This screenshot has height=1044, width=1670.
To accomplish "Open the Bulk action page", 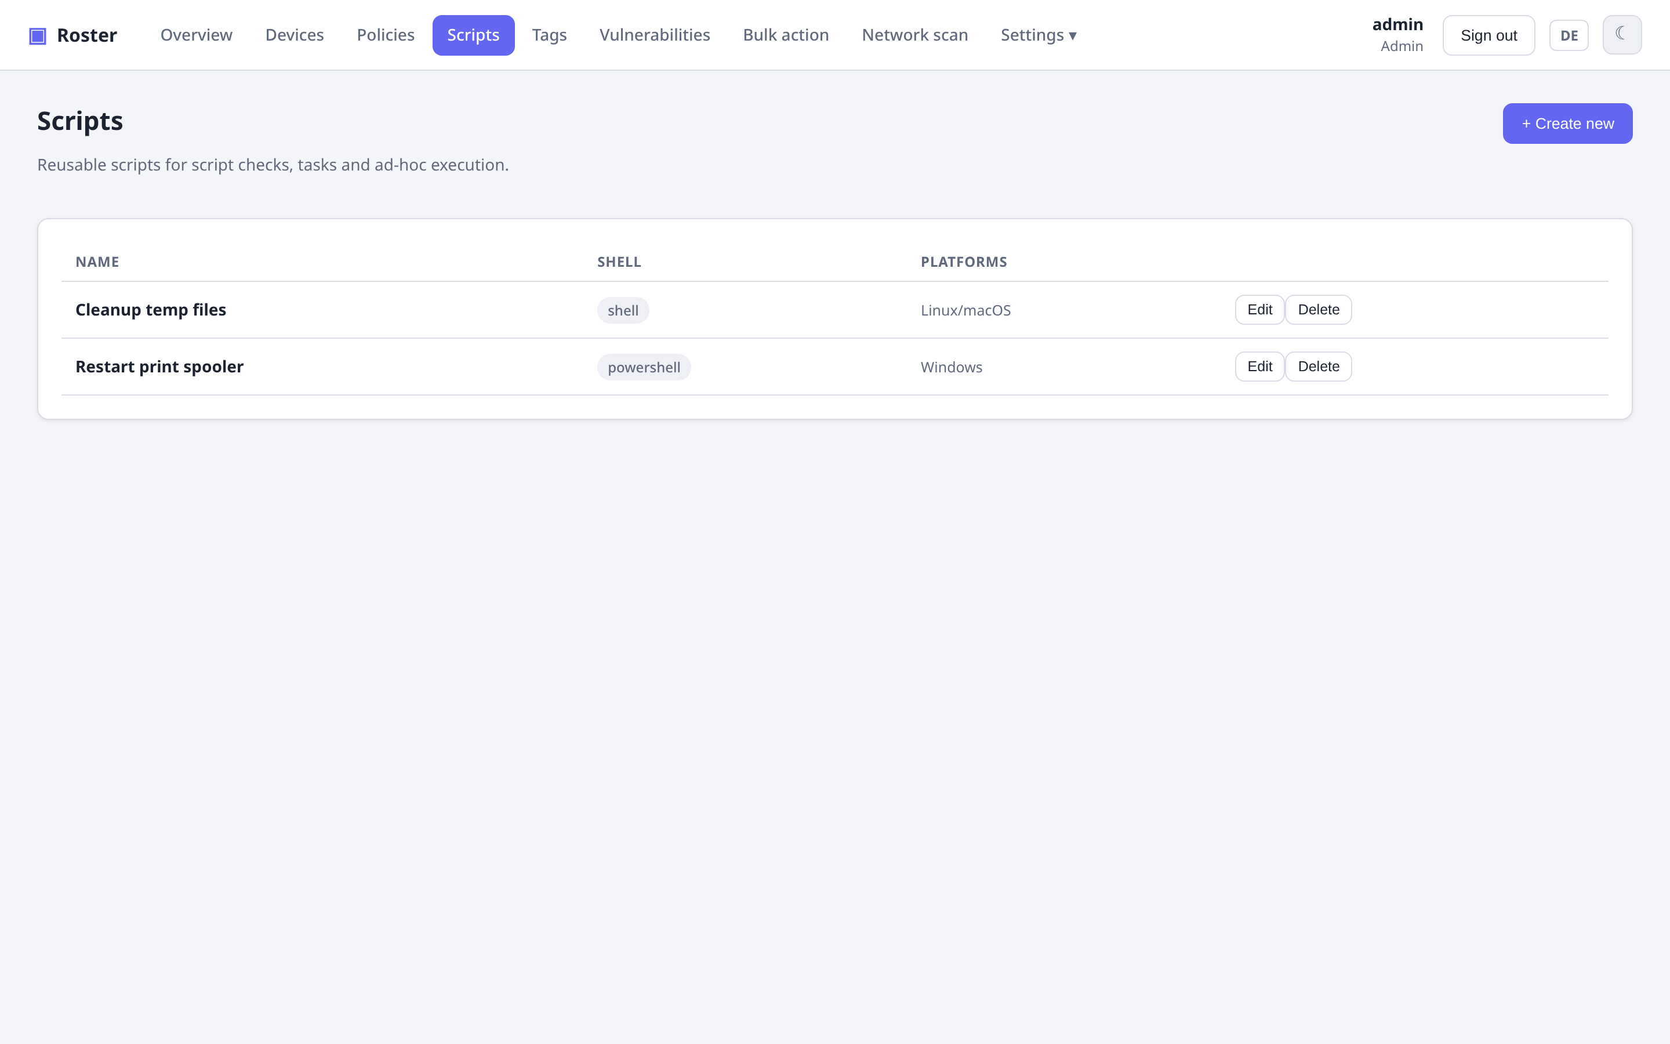I will [786, 35].
